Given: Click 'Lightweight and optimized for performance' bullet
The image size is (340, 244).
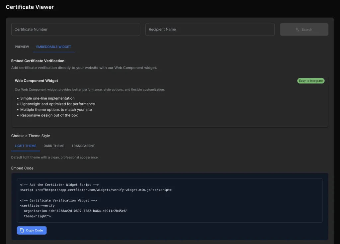Looking at the screenshot, I should tap(57, 104).
